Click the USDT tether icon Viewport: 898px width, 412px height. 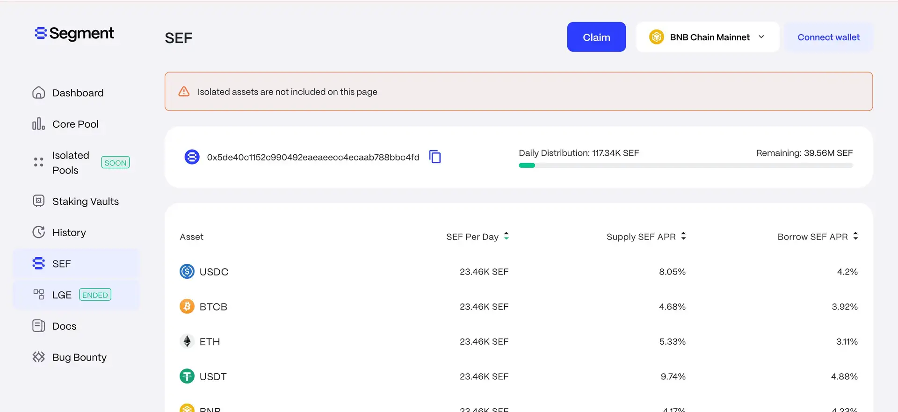[x=187, y=376]
